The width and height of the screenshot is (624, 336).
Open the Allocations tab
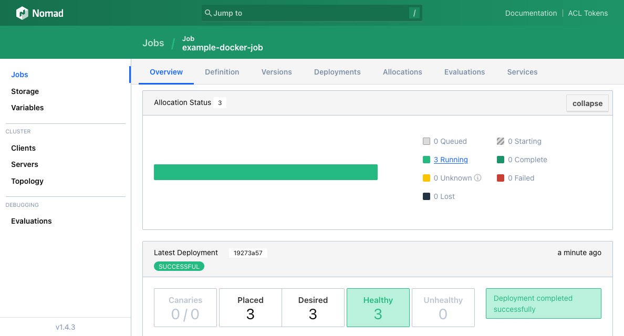(x=402, y=72)
